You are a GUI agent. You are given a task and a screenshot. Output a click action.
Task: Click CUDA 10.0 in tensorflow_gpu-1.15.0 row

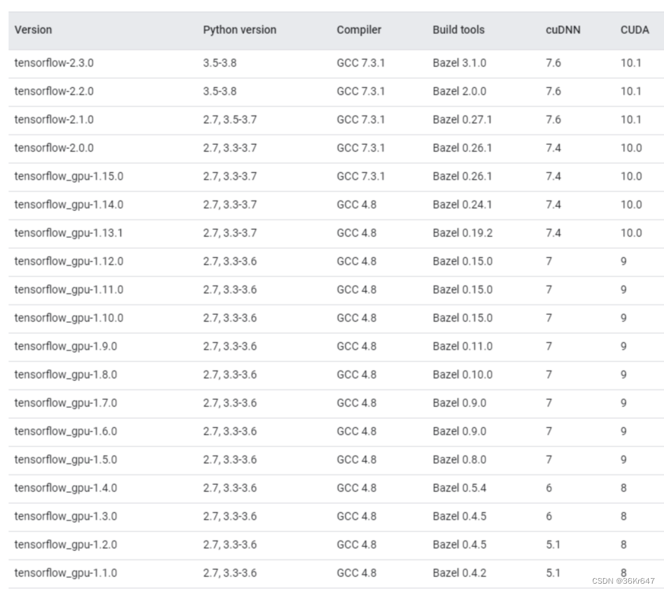[x=631, y=176]
